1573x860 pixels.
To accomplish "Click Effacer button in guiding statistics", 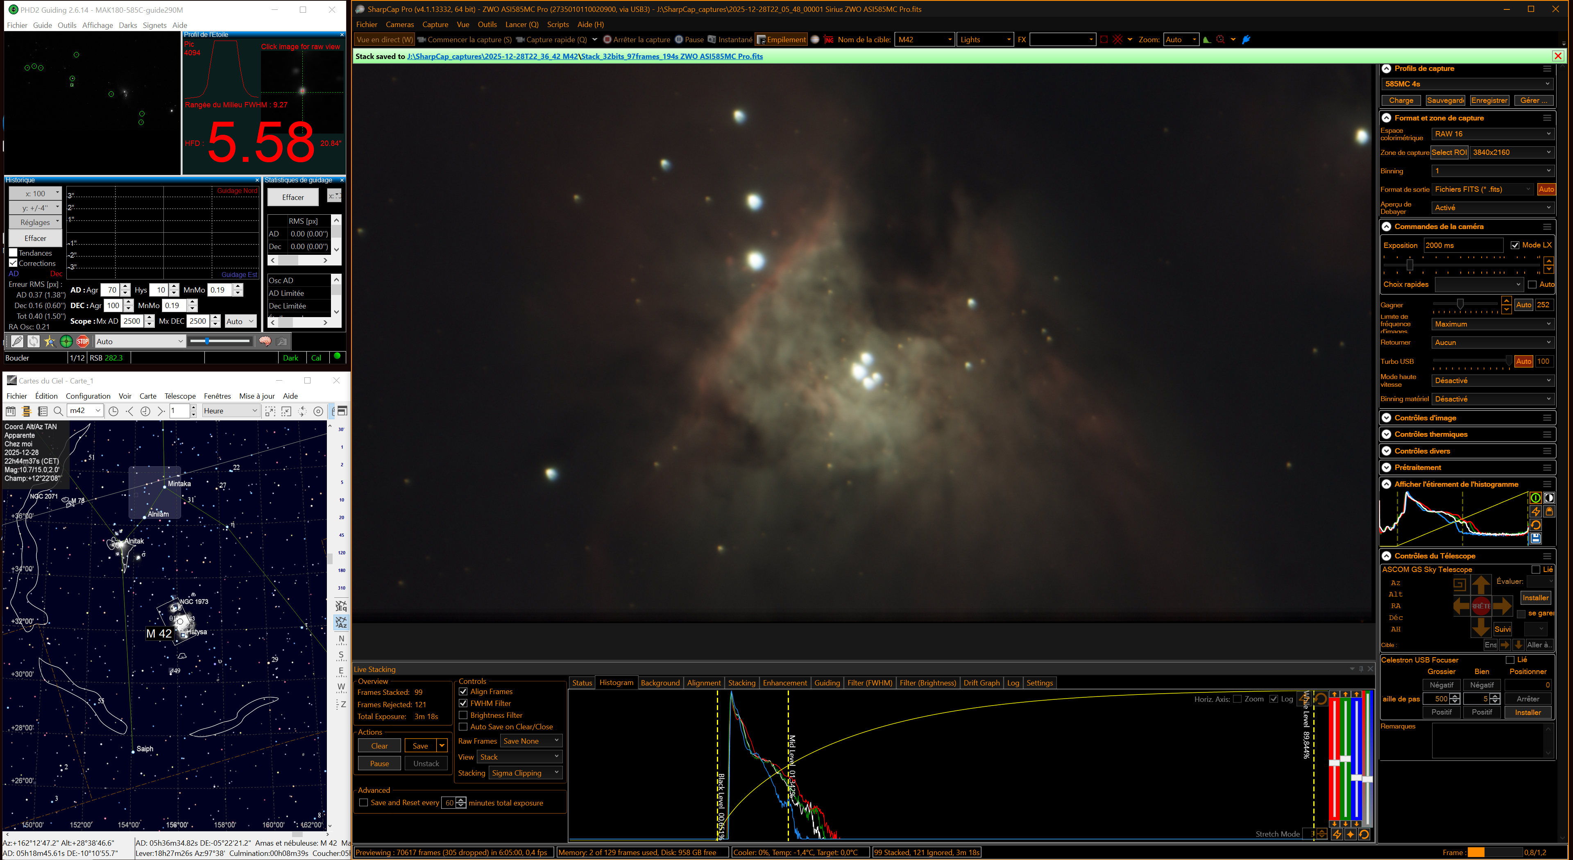I will pos(293,197).
